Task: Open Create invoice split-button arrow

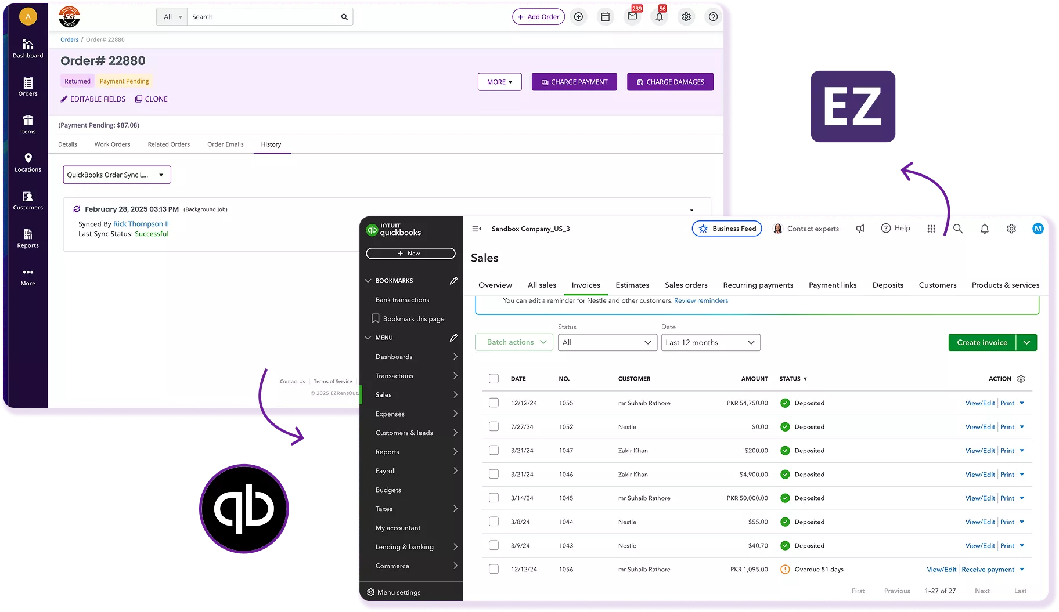Action: (1026, 342)
